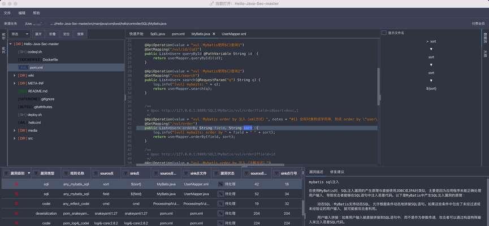Screen dimensions: 489x226
Task: Click the '> sort' data flow node
Action: [x=431, y=41]
